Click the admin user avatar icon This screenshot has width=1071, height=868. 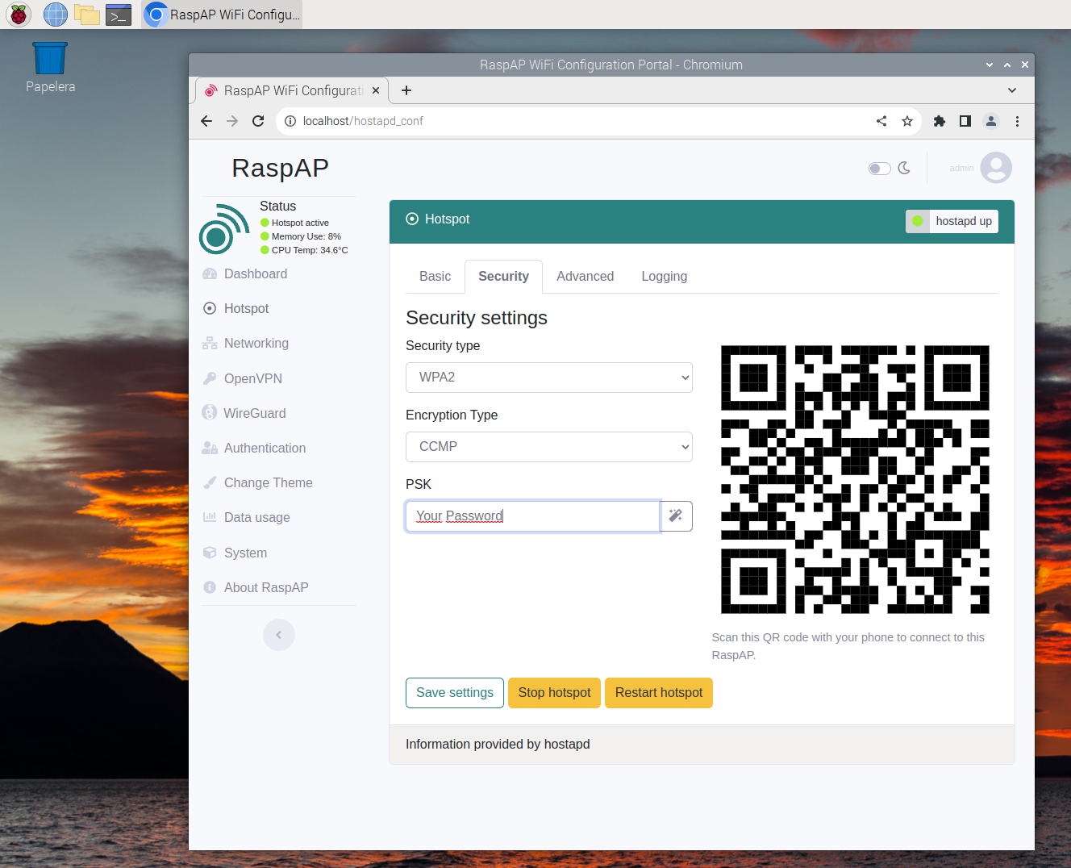coord(996,168)
